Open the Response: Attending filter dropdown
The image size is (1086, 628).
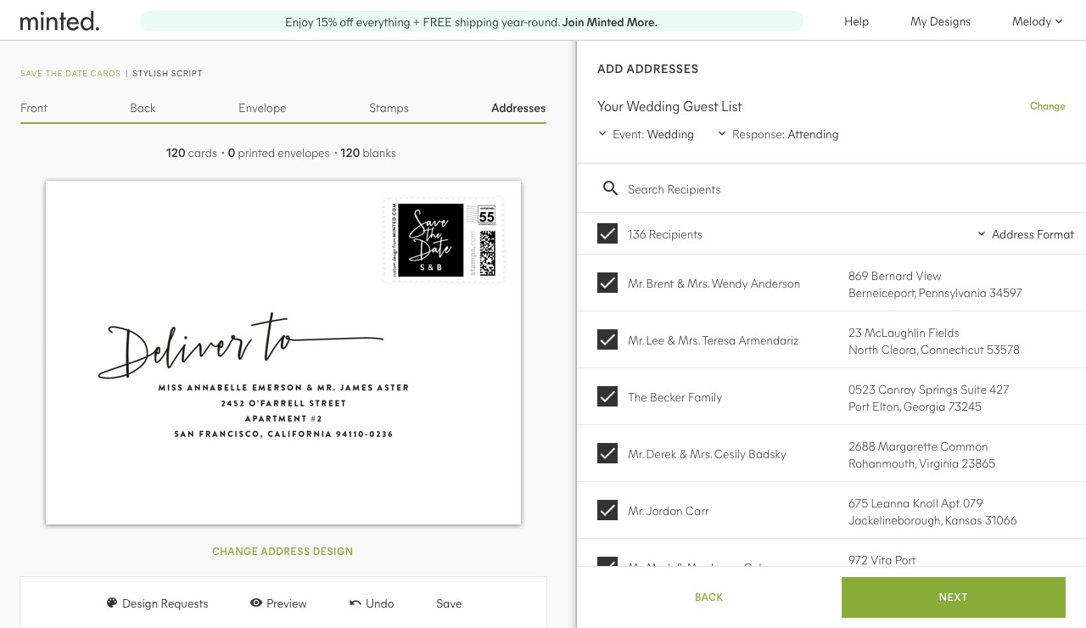click(778, 134)
